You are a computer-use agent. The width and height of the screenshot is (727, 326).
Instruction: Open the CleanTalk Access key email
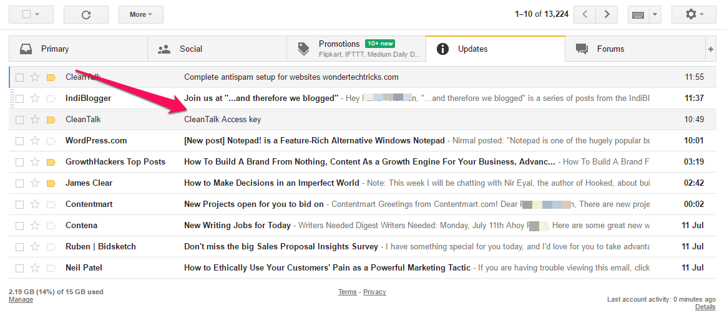[x=356, y=120]
